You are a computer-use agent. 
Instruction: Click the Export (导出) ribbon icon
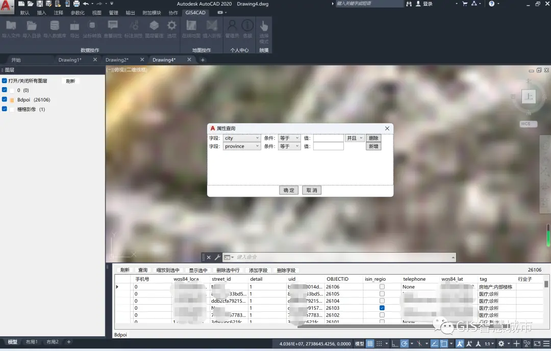tap(74, 26)
